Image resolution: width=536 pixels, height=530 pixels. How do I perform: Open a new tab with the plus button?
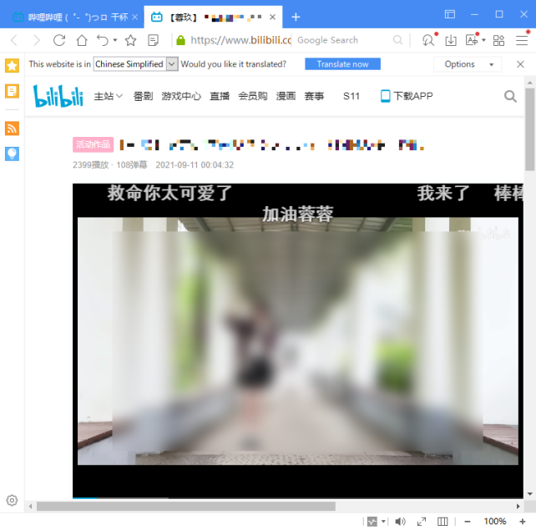click(296, 17)
